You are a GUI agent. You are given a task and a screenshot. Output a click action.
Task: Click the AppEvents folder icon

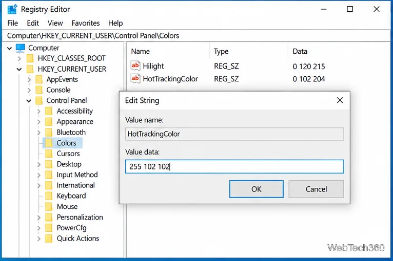pos(39,79)
